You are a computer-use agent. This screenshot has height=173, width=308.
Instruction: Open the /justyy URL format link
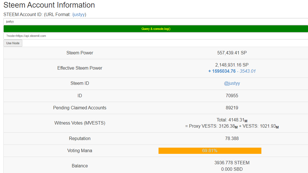click(78, 14)
